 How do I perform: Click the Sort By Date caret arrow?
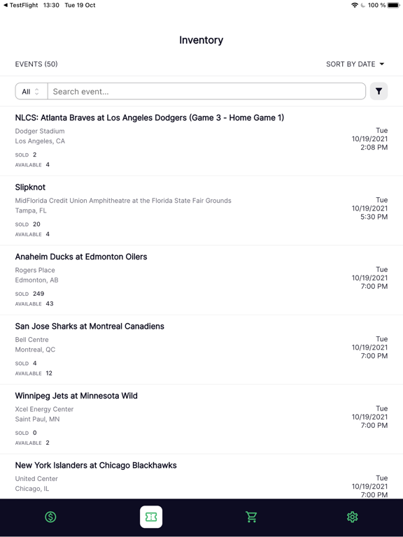point(382,64)
